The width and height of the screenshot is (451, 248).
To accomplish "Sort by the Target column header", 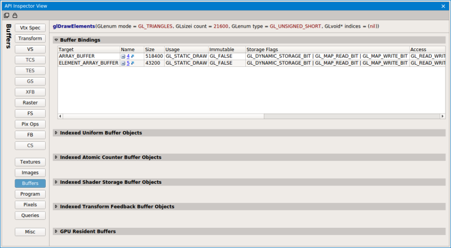I will click(89, 49).
